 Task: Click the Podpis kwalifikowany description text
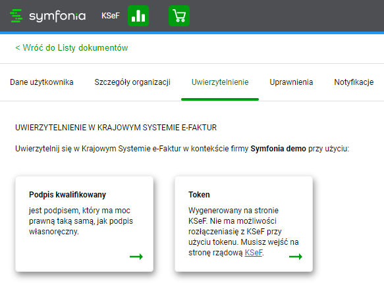81,221
